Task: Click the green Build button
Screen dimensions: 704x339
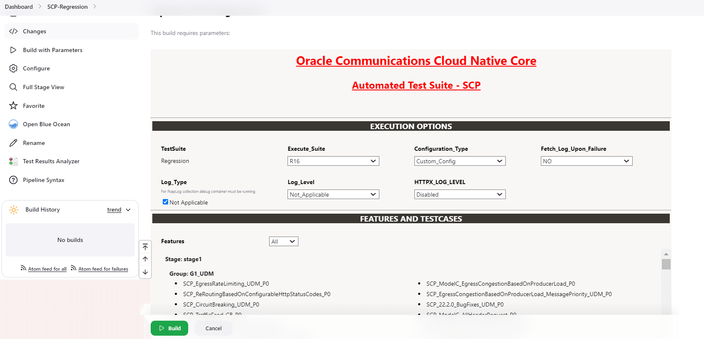Action: click(x=169, y=328)
